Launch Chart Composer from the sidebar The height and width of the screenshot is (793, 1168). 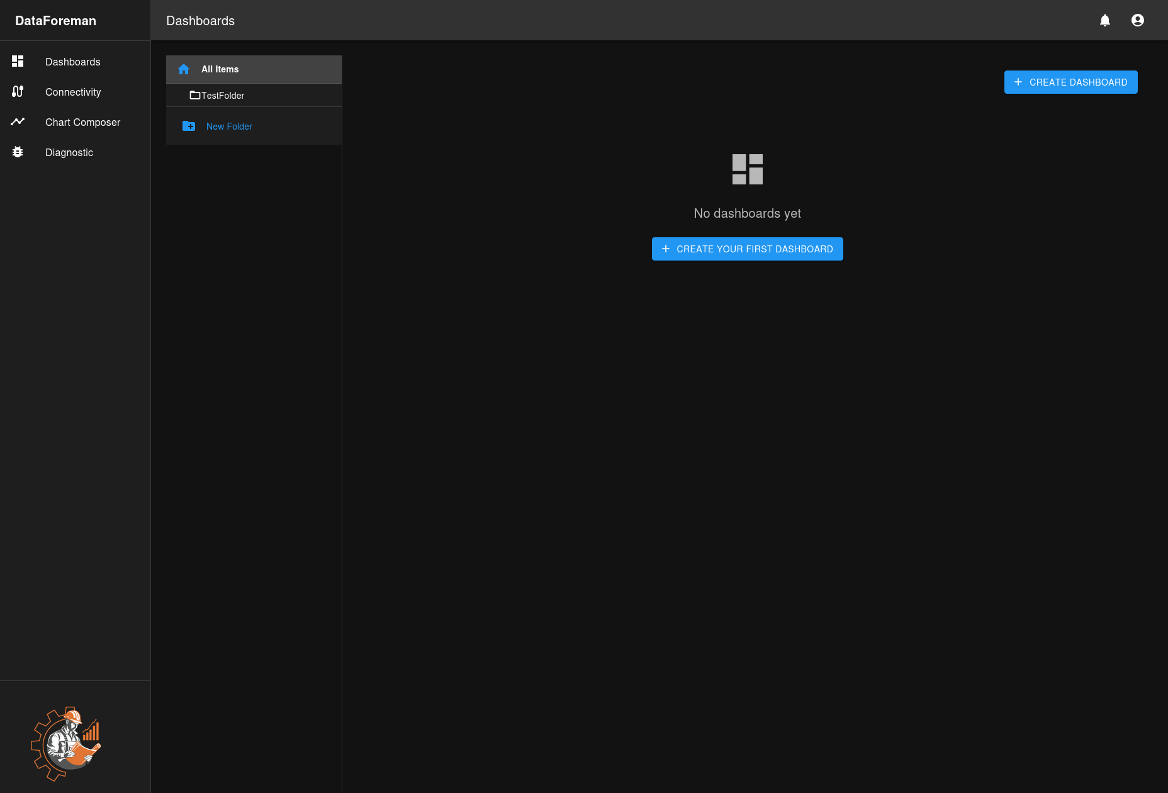pyautogui.click(x=82, y=122)
